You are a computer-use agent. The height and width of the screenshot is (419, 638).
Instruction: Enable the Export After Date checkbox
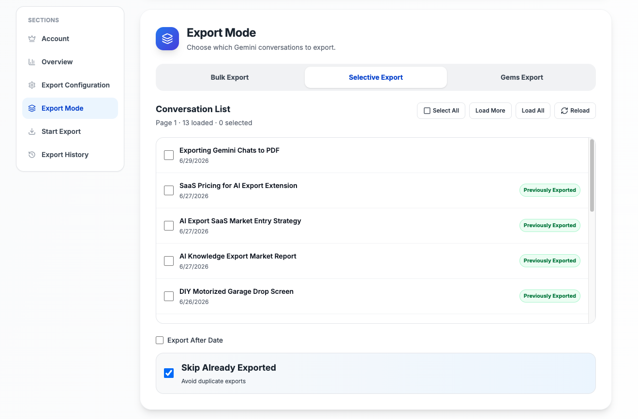pyautogui.click(x=160, y=340)
